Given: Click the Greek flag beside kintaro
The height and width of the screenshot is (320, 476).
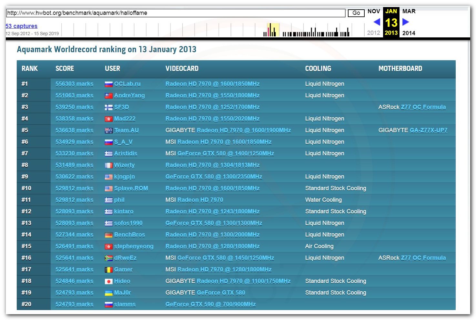Looking at the screenshot, I should point(108,212).
